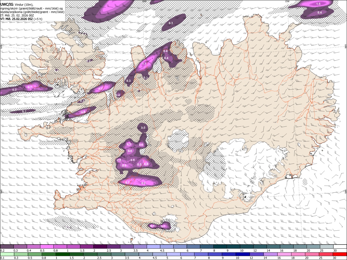Click the 7 label in the upper legend
This screenshot has height=260, width=347.
pyautogui.click(x=201, y=251)
